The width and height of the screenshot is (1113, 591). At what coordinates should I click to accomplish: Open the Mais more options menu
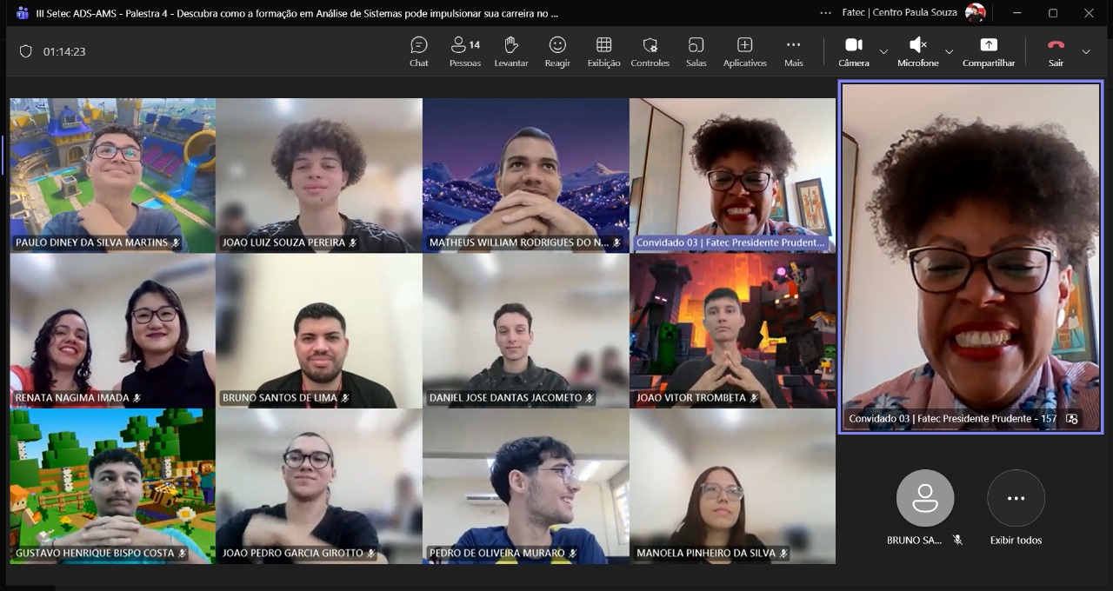(793, 51)
